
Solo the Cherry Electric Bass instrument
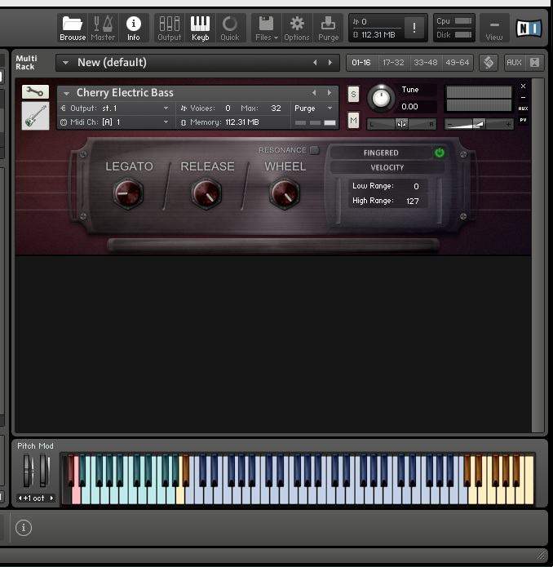(353, 95)
